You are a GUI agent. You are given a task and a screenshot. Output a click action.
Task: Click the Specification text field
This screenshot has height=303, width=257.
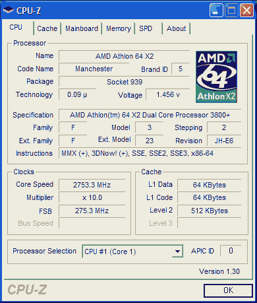pyautogui.click(x=150, y=115)
